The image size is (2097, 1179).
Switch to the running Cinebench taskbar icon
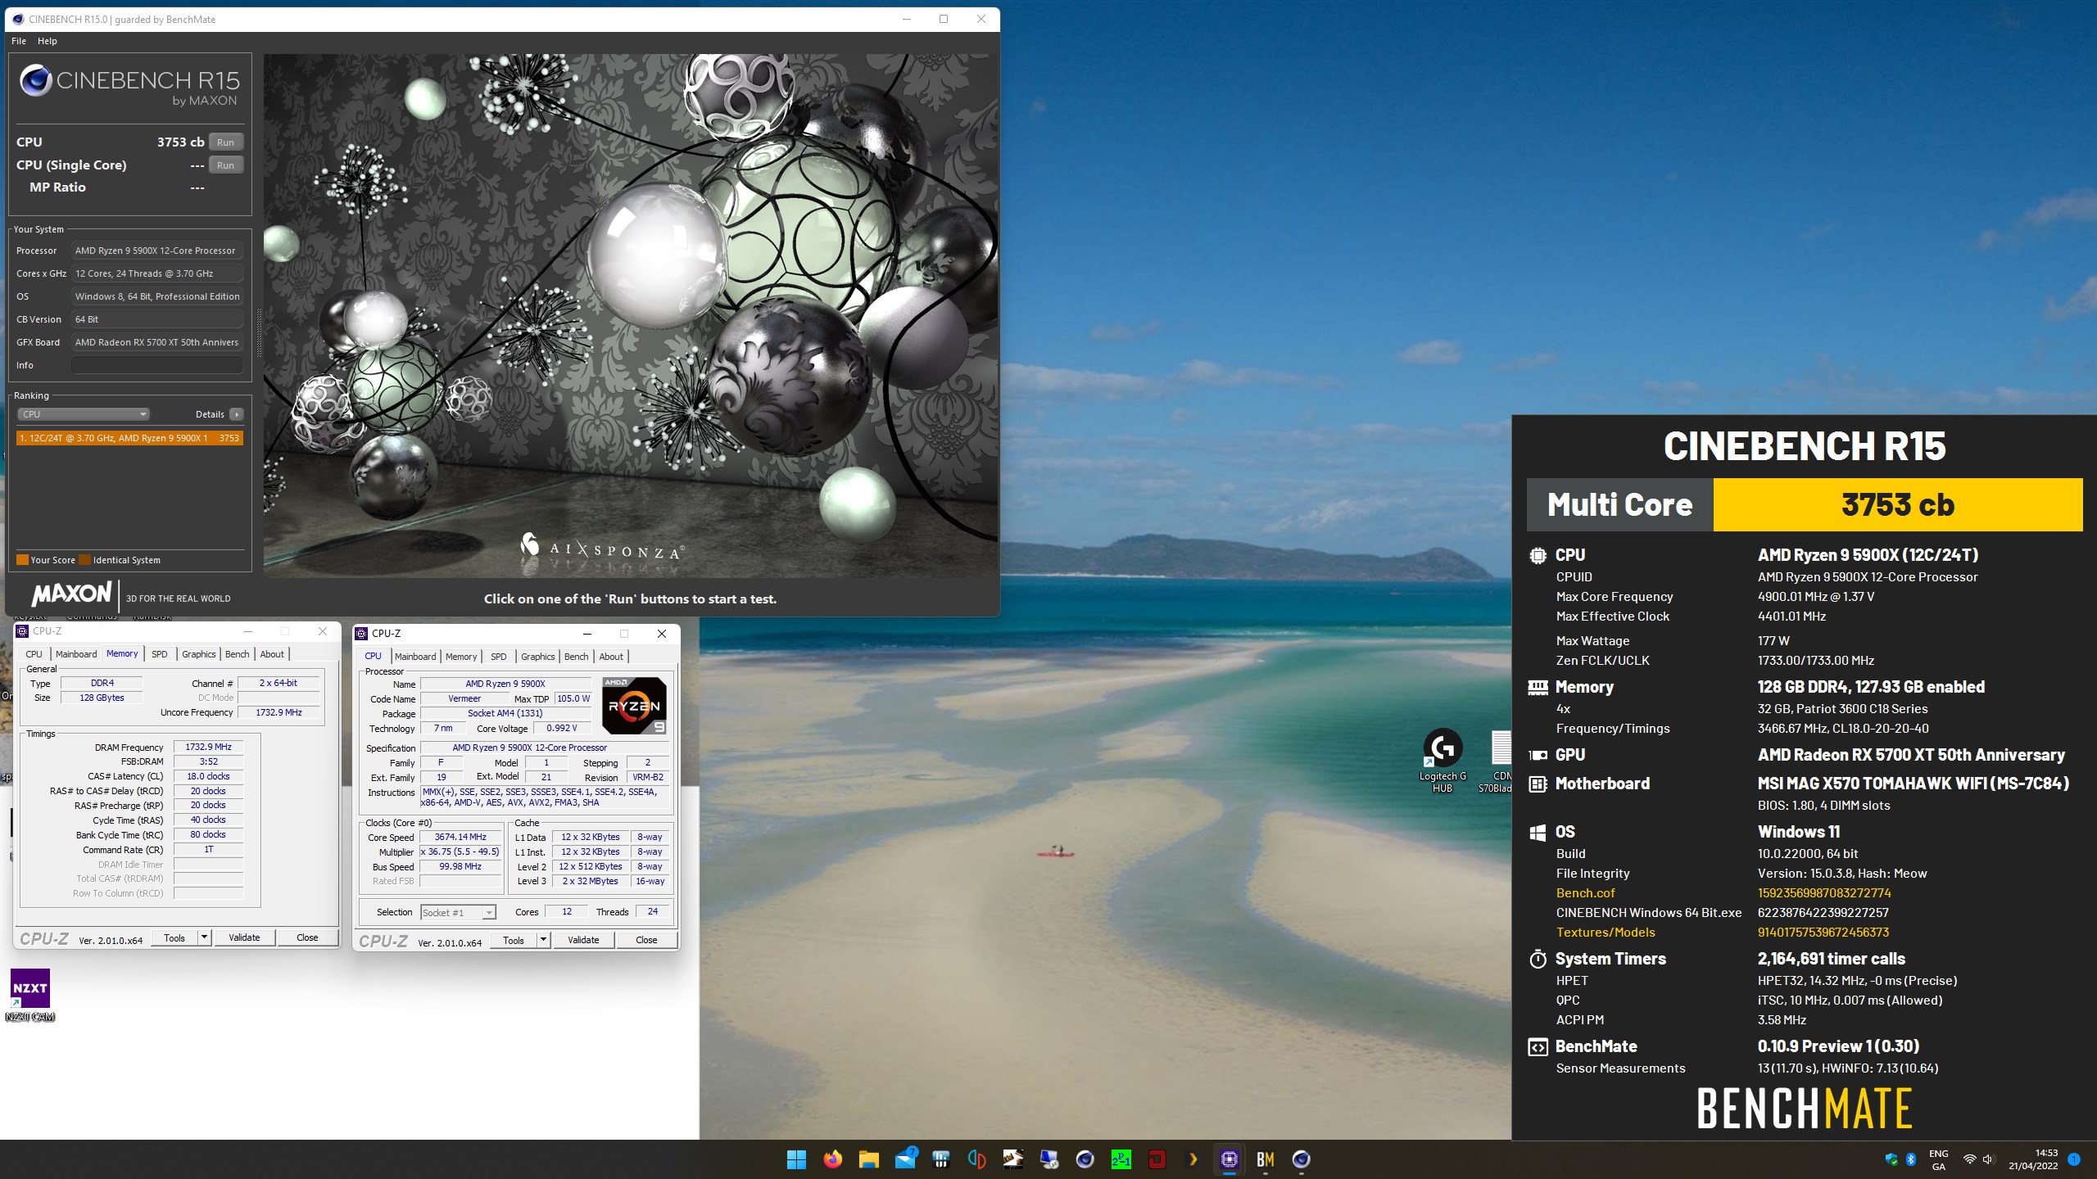point(1302,1159)
